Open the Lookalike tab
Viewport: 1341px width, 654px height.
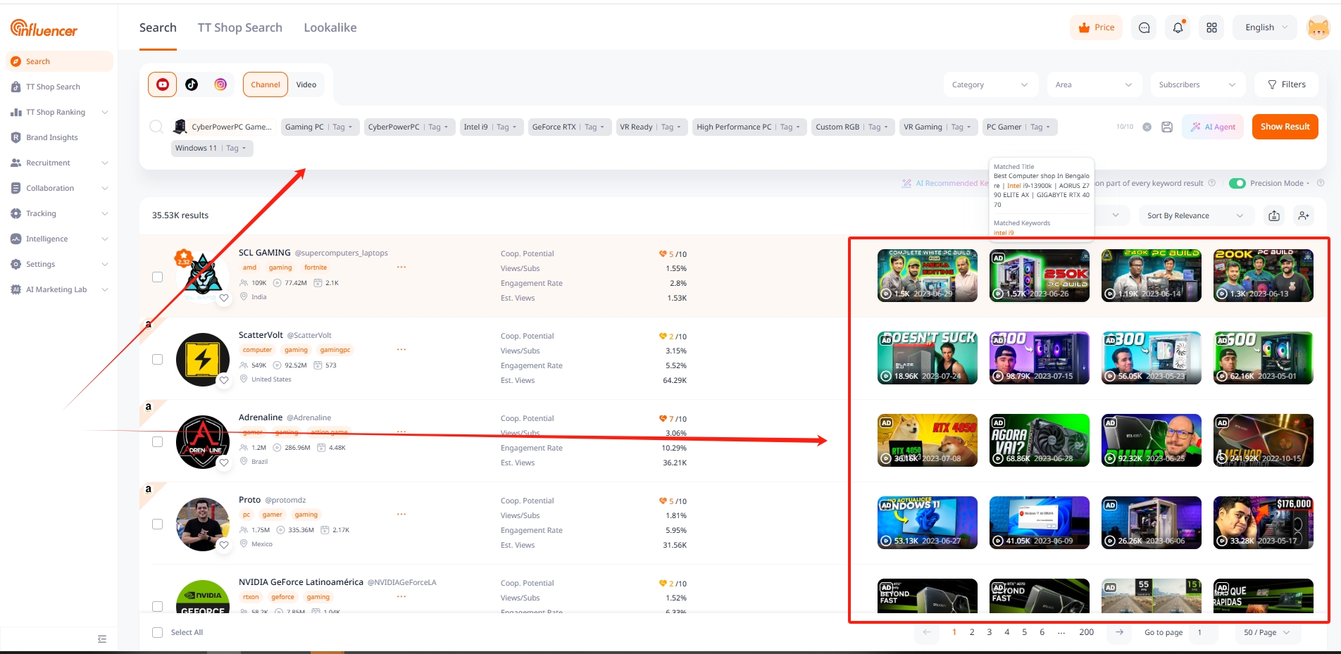click(x=330, y=27)
